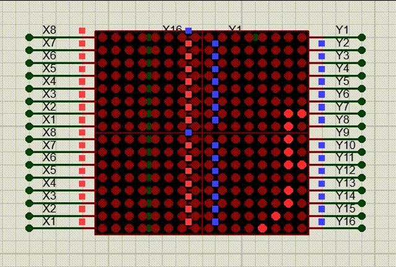
Task: Select the Y13 wire label
Action: [346, 183]
